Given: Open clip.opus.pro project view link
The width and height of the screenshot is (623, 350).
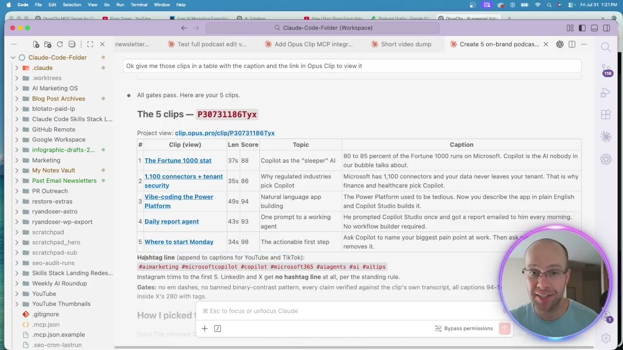Looking at the screenshot, I should pyautogui.click(x=225, y=133).
